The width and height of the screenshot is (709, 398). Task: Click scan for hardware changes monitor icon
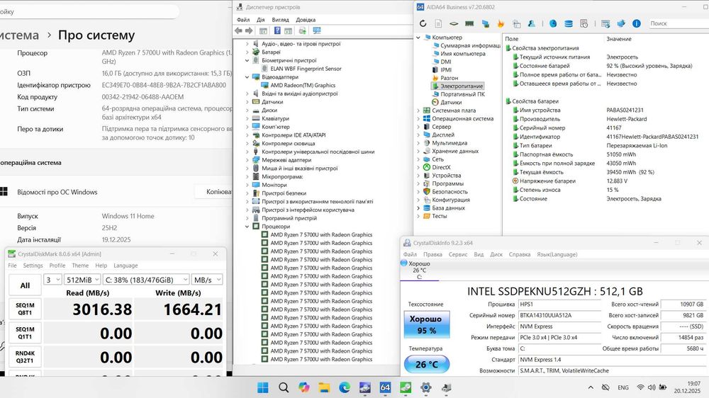point(317,30)
